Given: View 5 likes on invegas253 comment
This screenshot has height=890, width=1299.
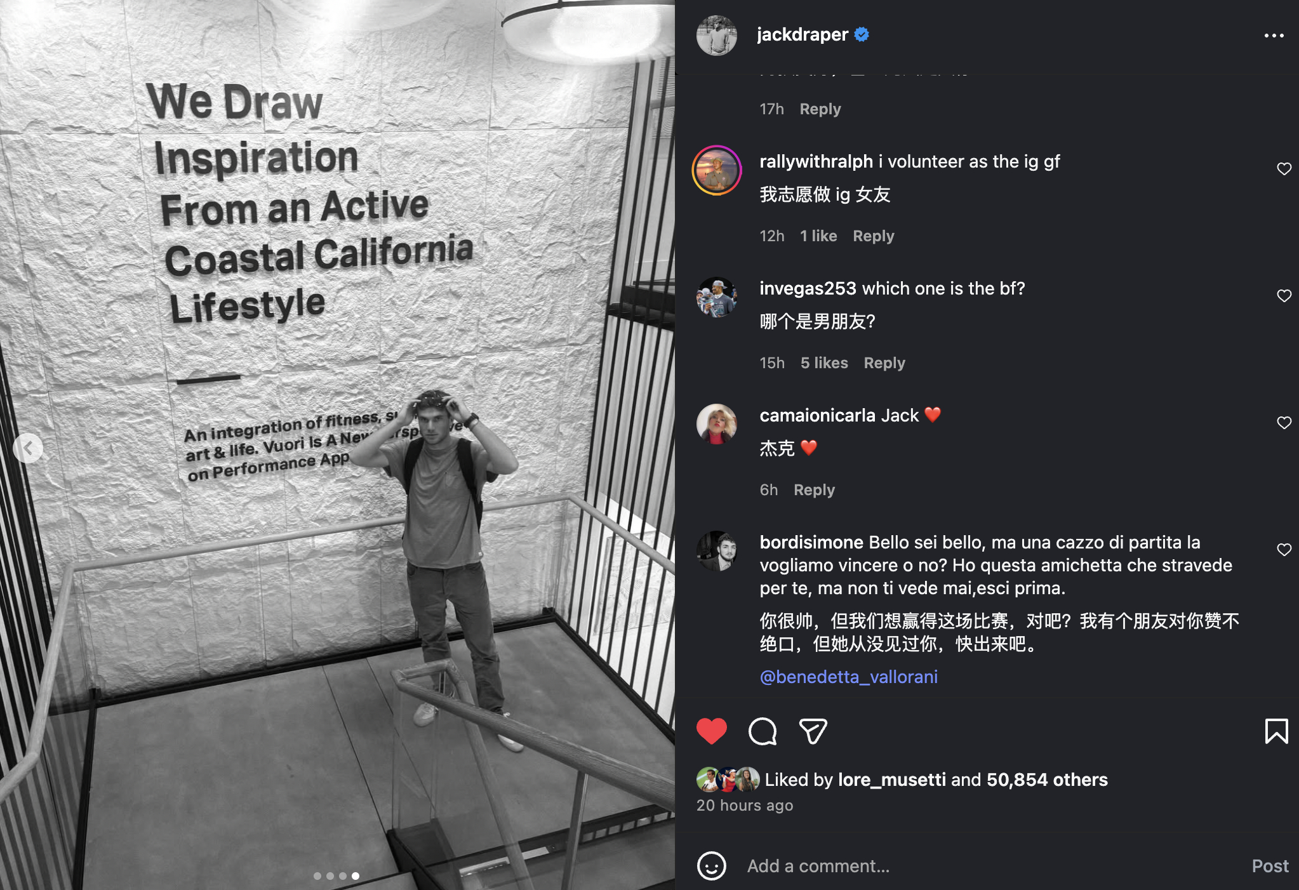Looking at the screenshot, I should pyautogui.click(x=824, y=363).
